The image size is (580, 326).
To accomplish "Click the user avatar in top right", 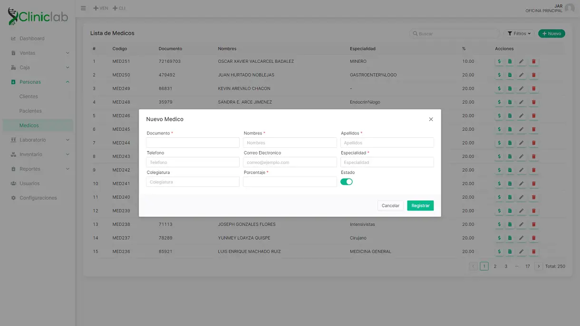I will [x=569, y=8].
